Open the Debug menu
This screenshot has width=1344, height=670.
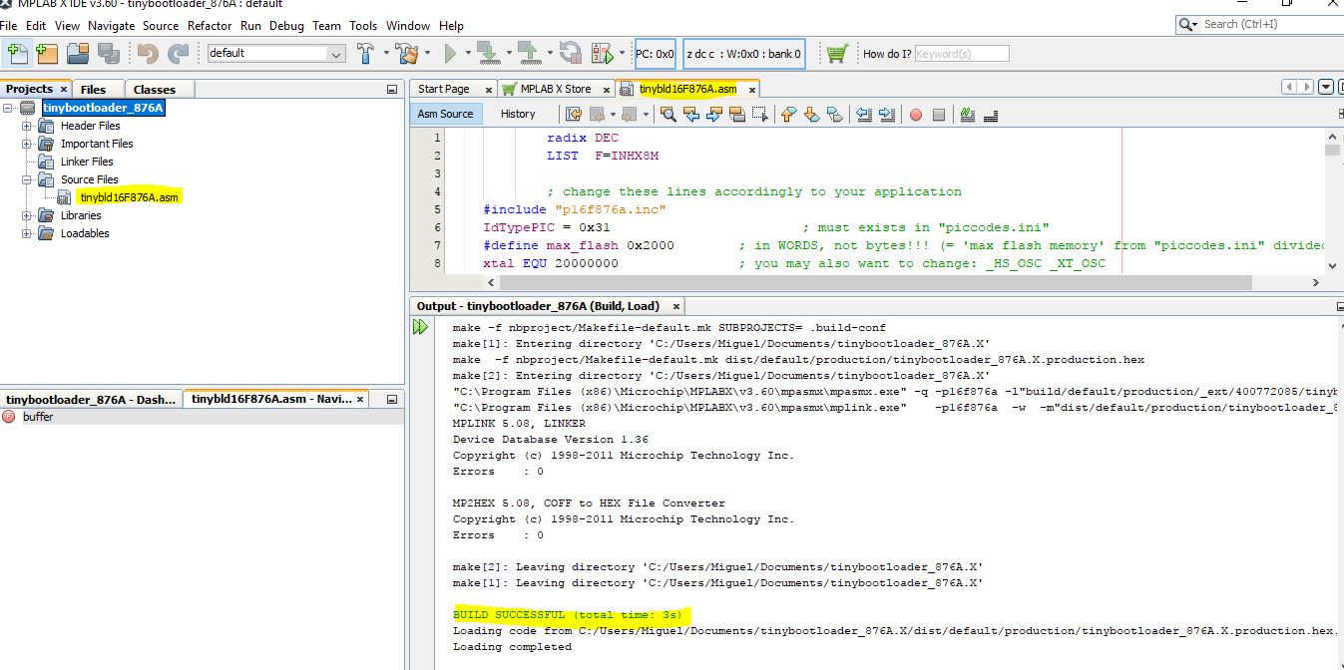286,25
